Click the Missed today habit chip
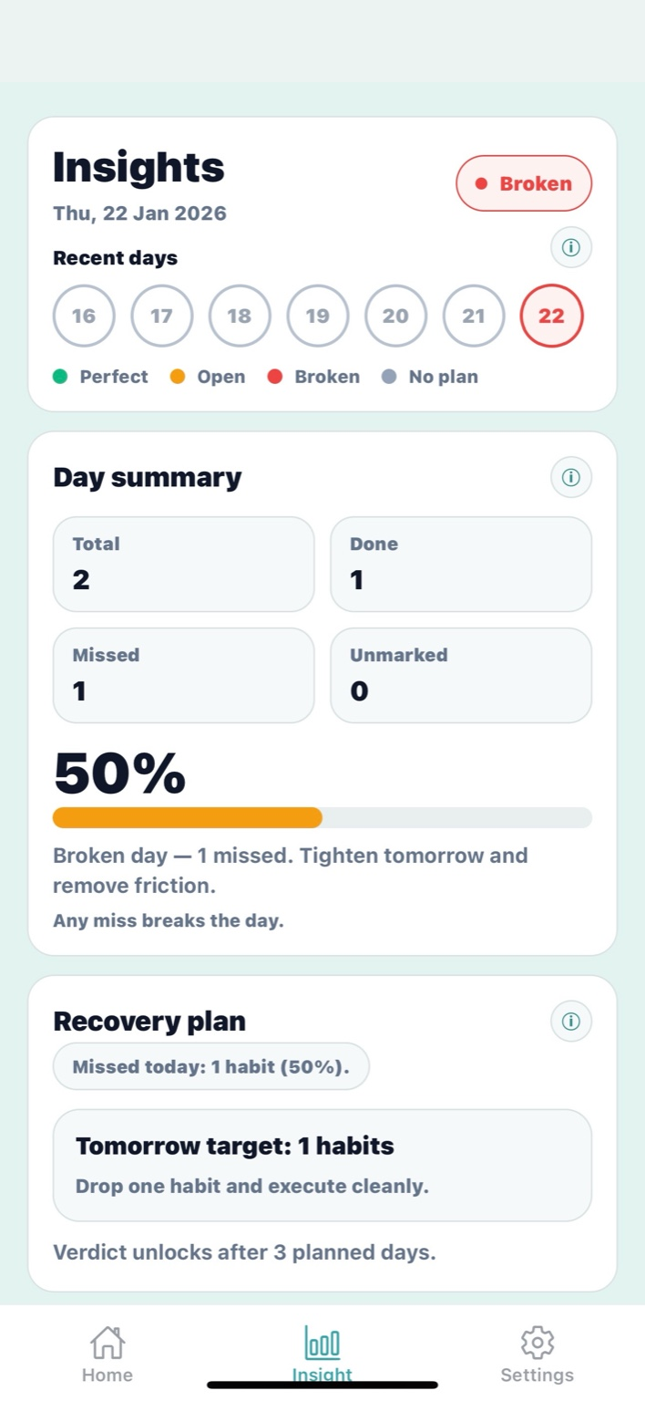This screenshot has width=645, height=1401. click(210, 1066)
